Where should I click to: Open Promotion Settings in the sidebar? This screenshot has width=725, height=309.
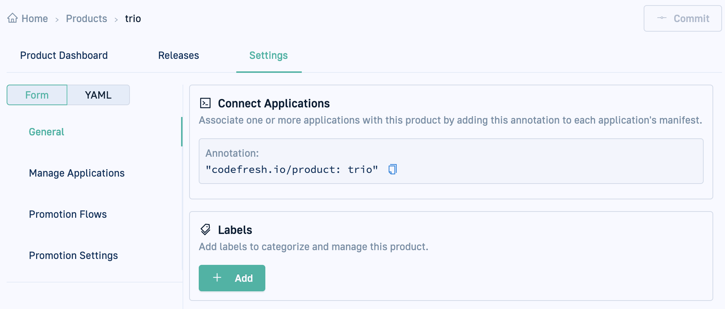pos(73,256)
